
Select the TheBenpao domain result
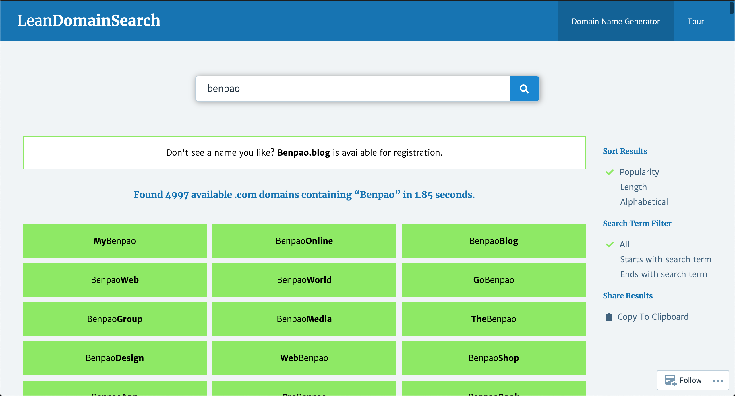[x=494, y=319]
